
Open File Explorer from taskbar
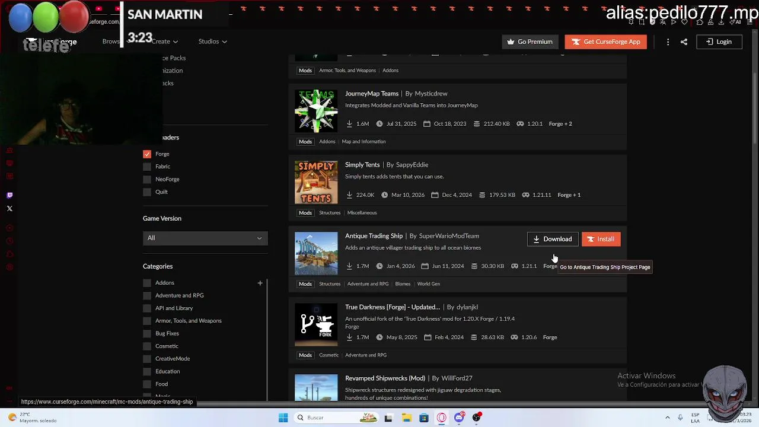pyautogui.click(x=406, y=418)
